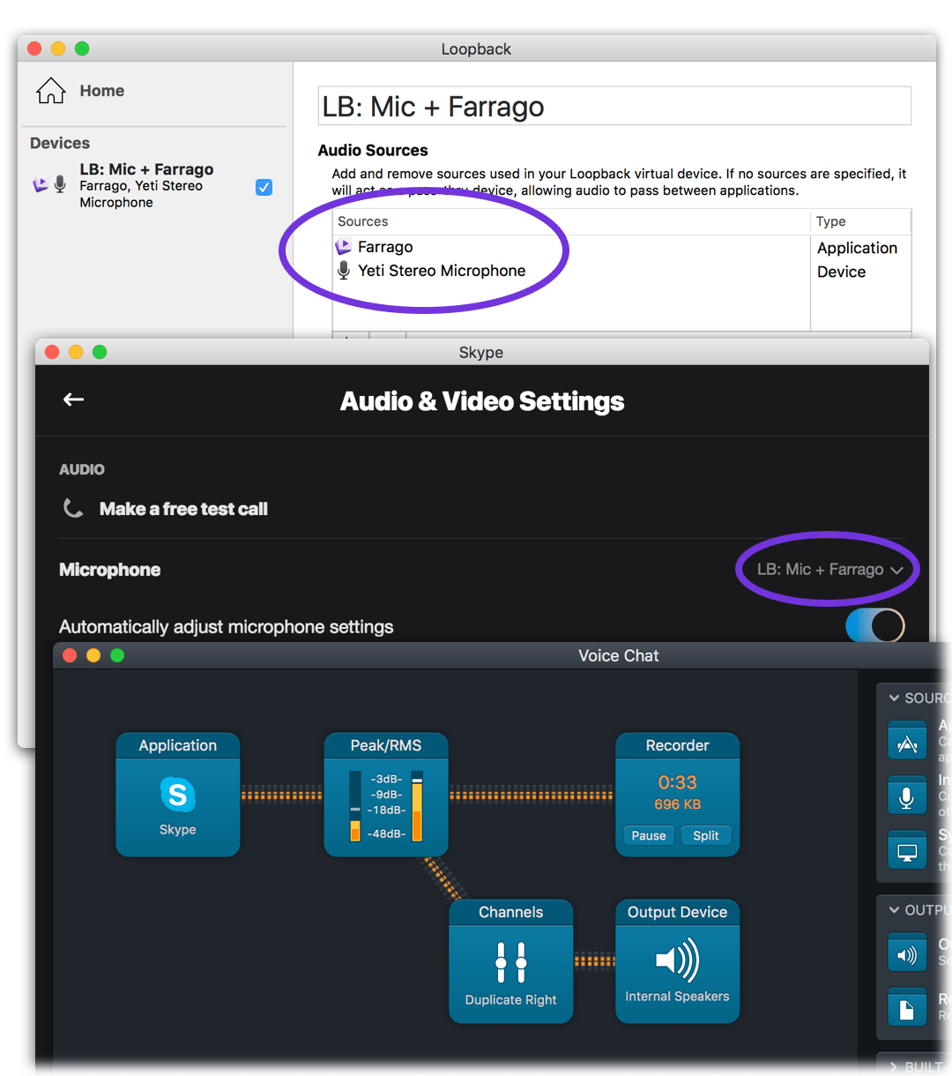This screenshot has height=1076, width=952.
Task: Click the Loopback window title
Action: (476, 49)
